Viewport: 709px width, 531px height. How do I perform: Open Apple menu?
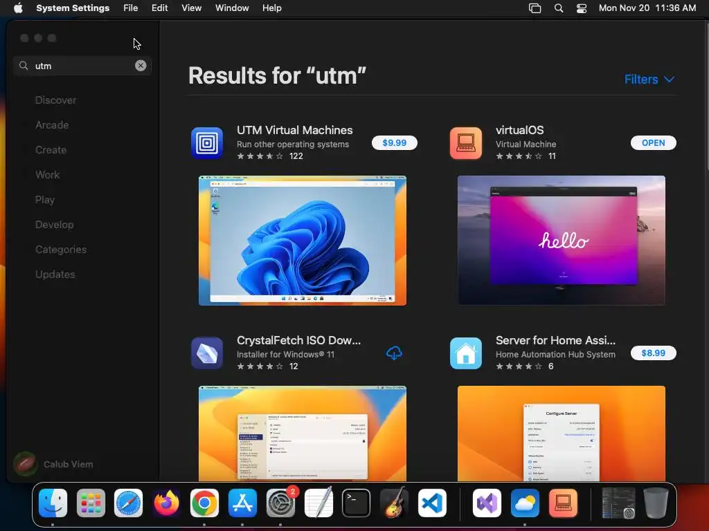tap(18, 8)
